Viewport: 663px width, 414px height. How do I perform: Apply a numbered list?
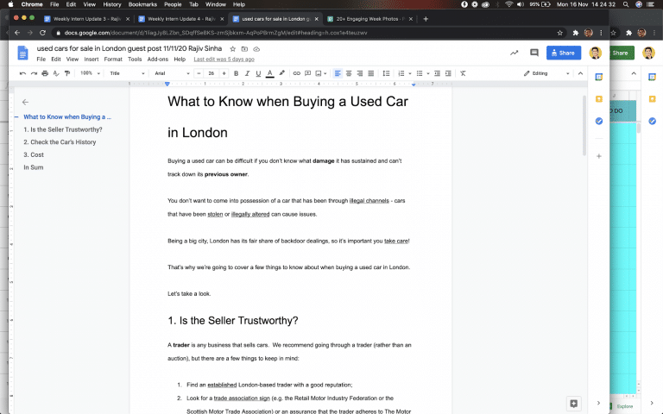point(401,73)
